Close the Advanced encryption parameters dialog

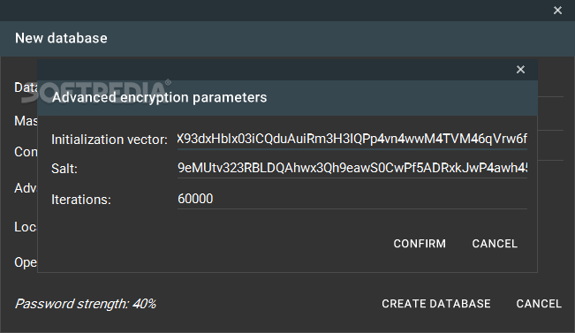(x=520, y=69)
